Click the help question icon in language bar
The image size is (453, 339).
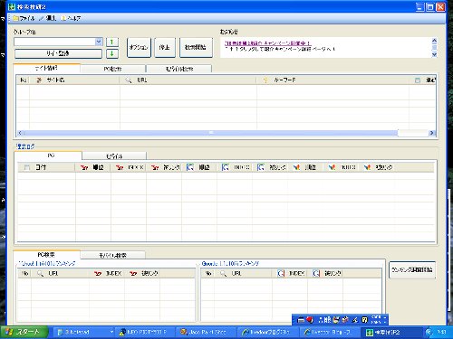tap(365, 320)
